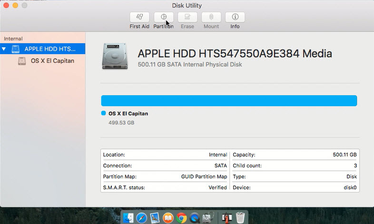Image resolution: width=374 pixels, height=224 pixels.
Task: Open the fire extinguisher filmstrip Dock icon
Action: click(226, 218)
